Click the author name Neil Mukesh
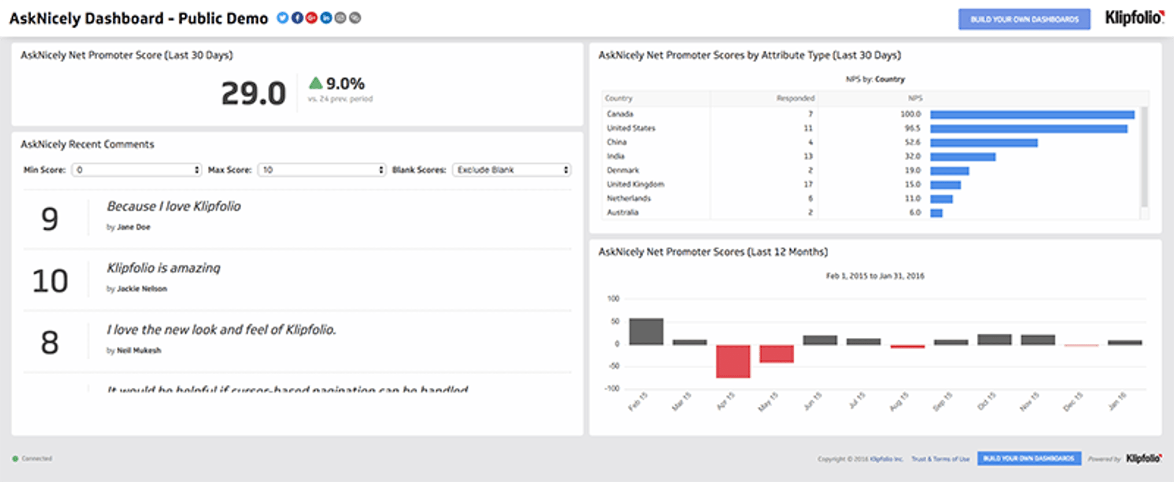 tap(139, 351)
